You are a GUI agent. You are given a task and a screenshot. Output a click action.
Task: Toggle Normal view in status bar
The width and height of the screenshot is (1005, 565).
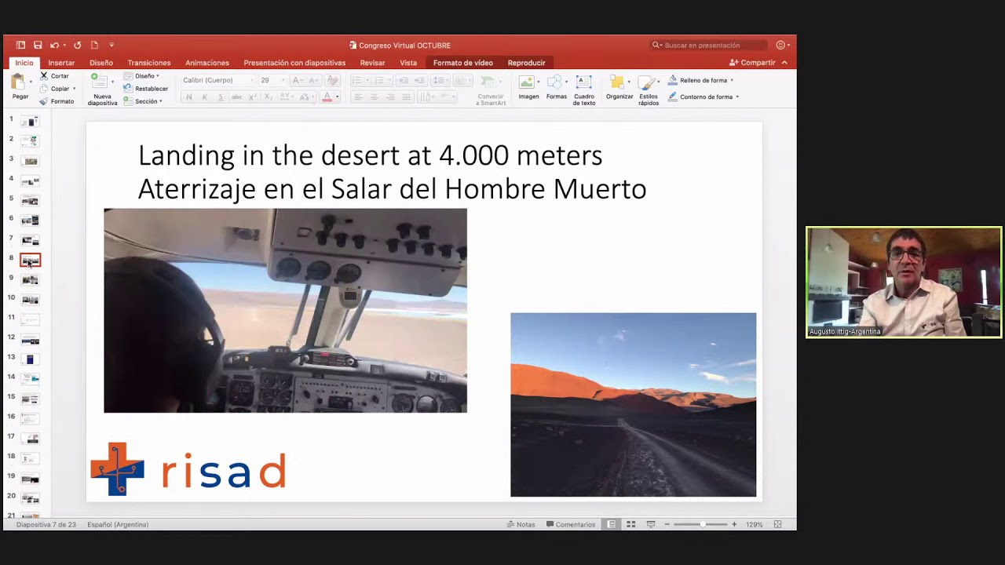coord(611,524)
